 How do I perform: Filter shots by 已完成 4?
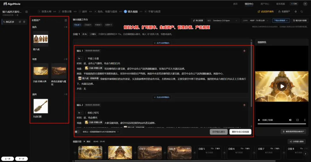pyautogui.click(x=88, y=25)
